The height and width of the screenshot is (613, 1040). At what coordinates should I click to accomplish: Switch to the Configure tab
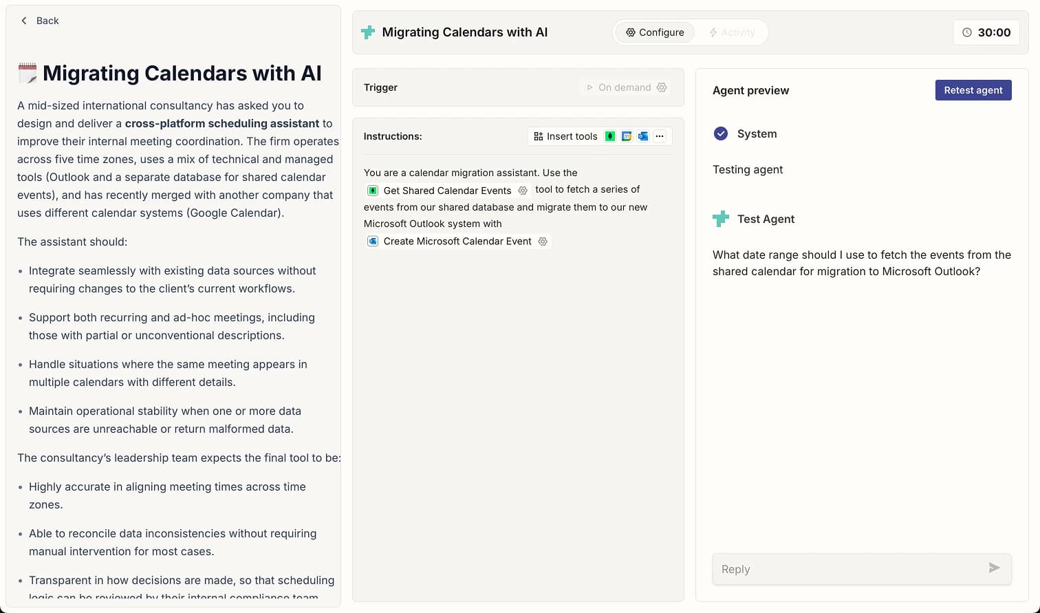tap(655, 32)
